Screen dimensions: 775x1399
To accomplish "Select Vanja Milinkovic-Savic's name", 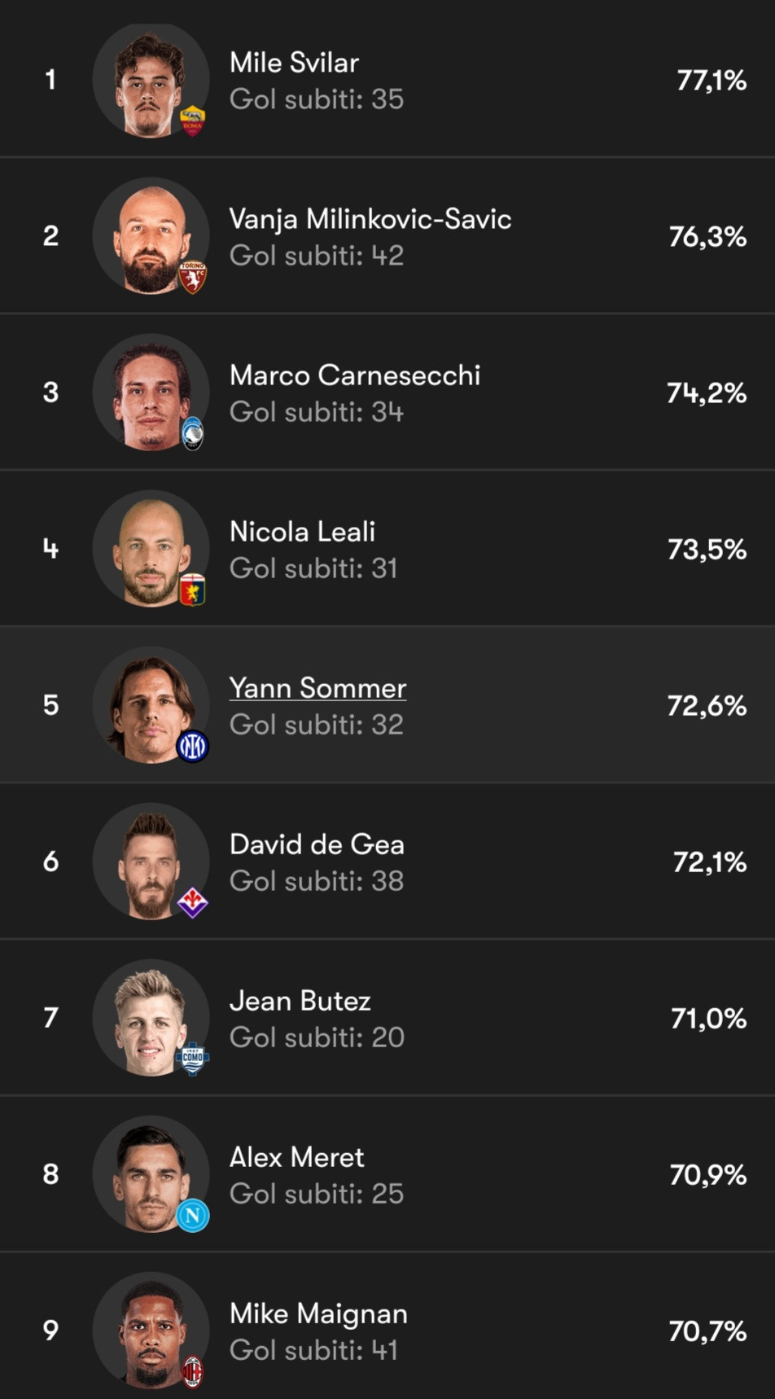I will [370, 219].
